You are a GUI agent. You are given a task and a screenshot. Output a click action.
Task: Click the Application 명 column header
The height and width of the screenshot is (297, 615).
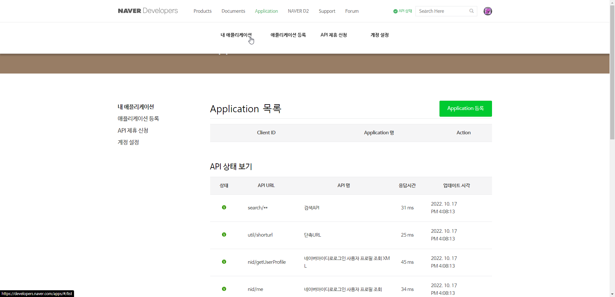coord(379,133)
